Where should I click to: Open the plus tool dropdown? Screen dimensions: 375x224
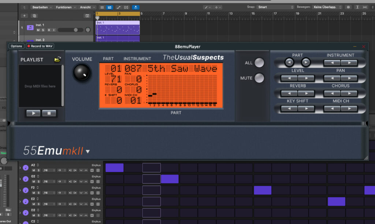218,7
